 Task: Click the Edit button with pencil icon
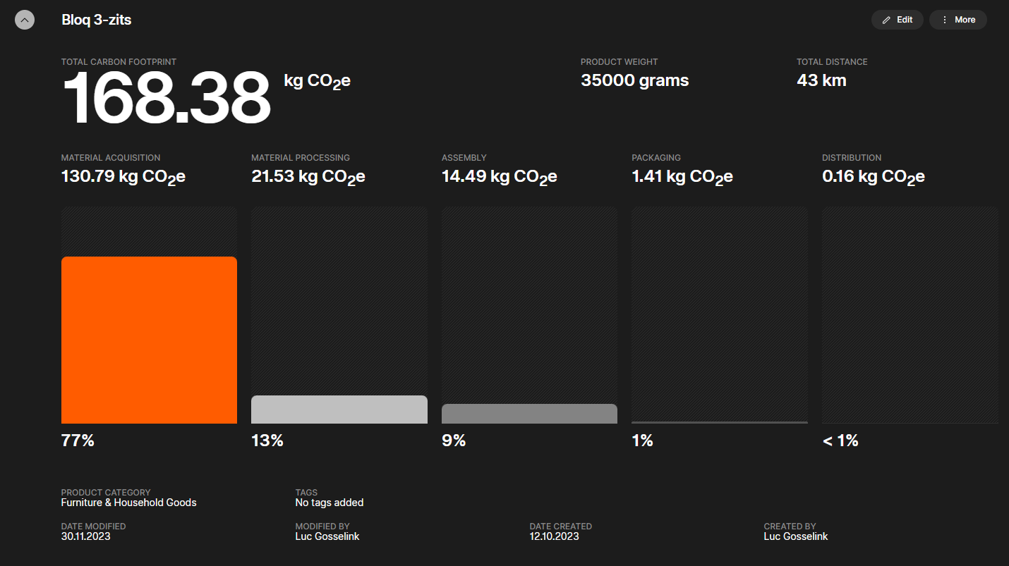897,20
